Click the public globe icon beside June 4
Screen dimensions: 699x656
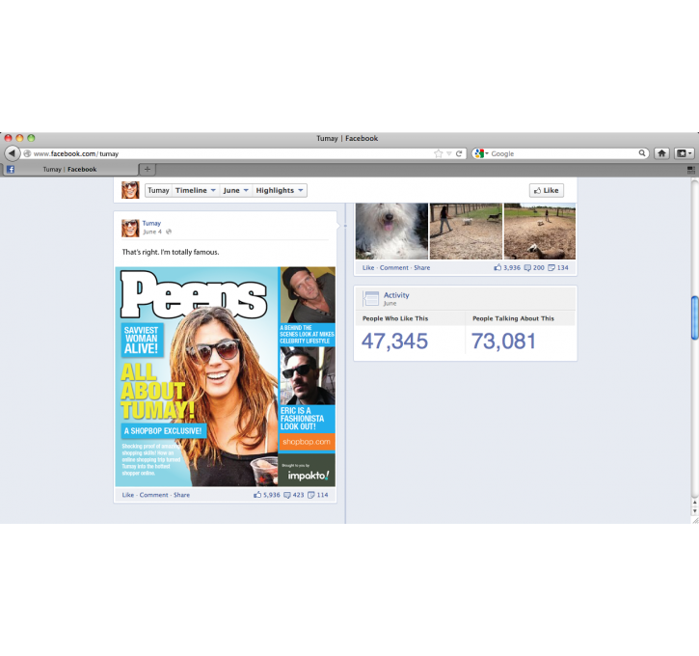(x=169, y=232)
